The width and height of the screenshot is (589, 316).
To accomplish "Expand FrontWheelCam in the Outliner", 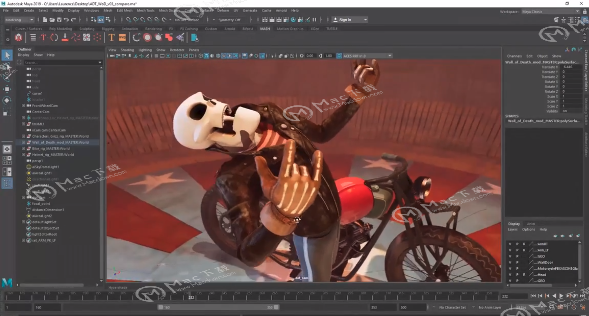I will tap(23, 106).
